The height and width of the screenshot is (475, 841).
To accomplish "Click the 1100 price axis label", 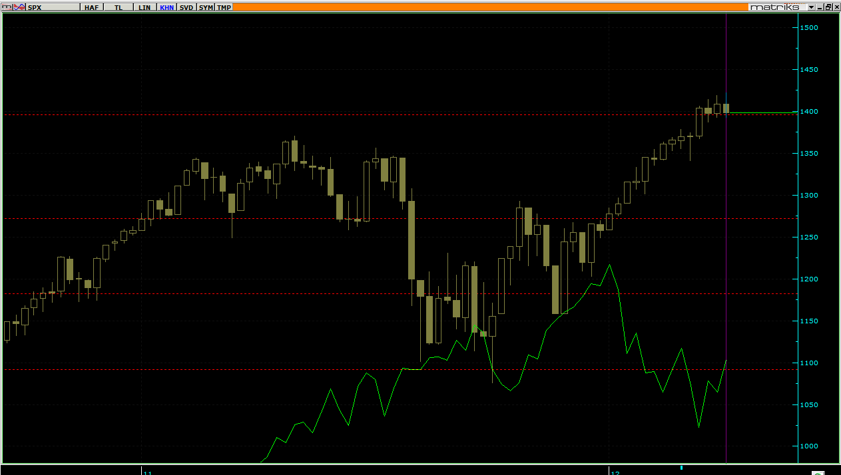I will pos(809,363).
